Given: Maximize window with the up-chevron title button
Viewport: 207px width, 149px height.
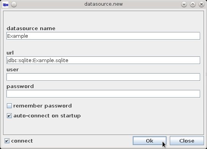Looking at the screenshot, I should pos(193,5).
